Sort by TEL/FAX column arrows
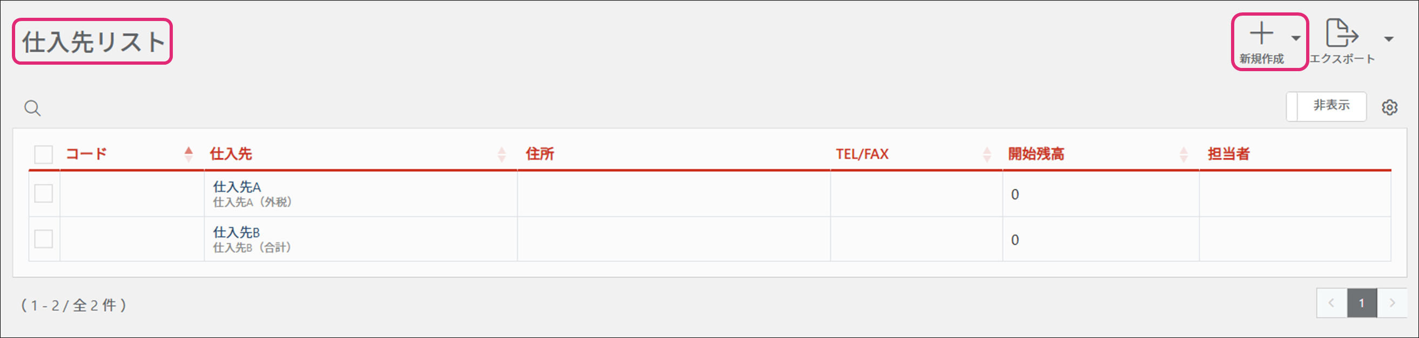Viewport: 1419px width, 338px height. coord(986,154)
